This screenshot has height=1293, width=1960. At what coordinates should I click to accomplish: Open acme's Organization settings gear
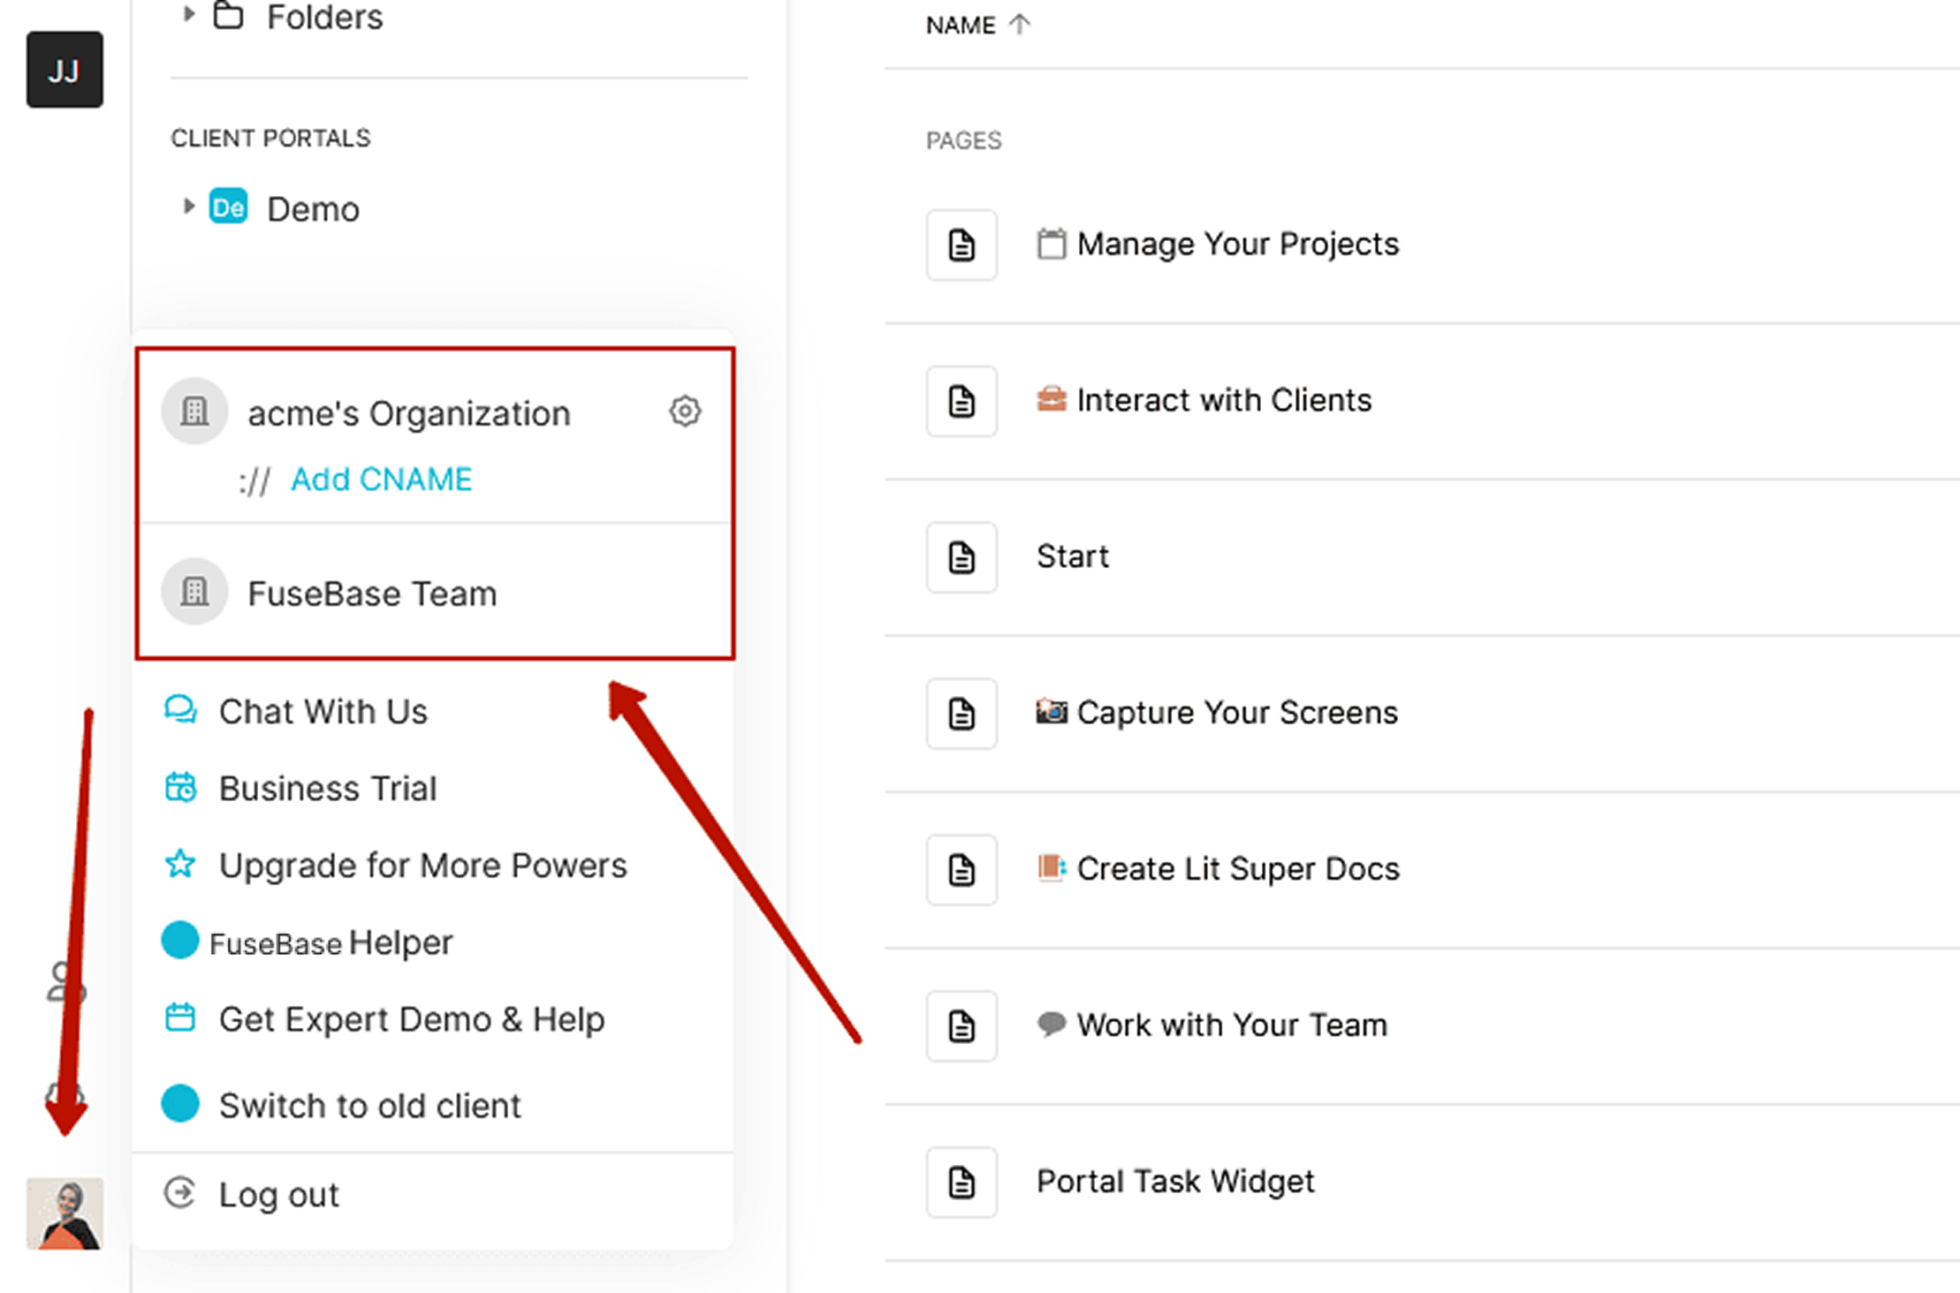click(x=684, y=412)
